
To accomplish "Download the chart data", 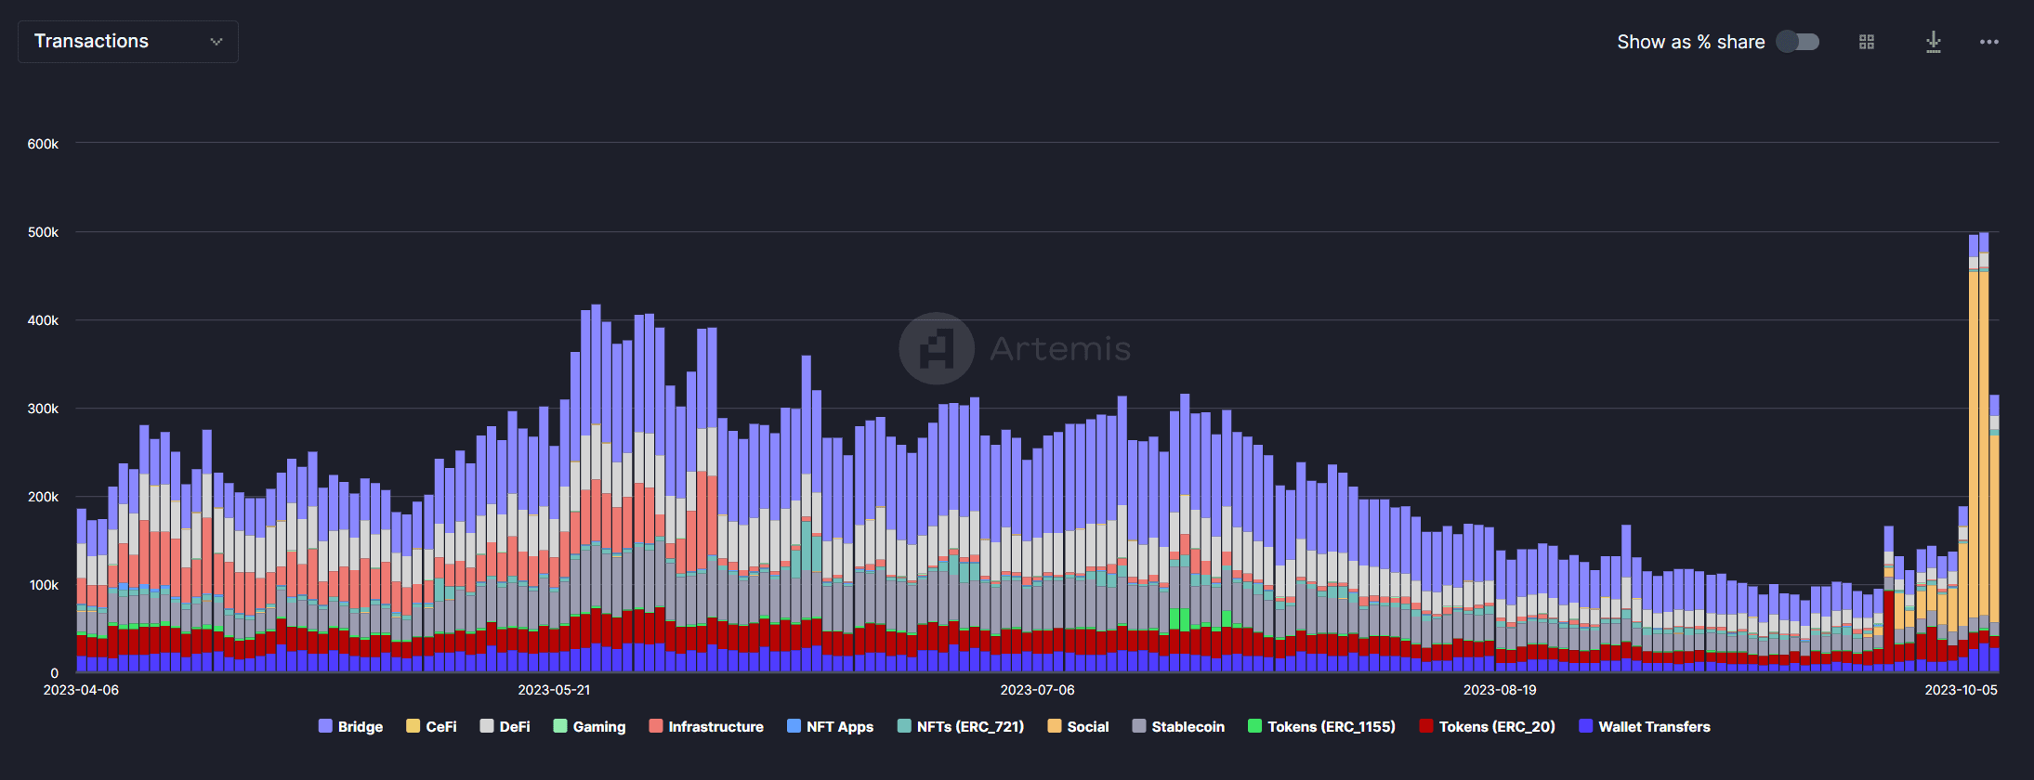I will pos(1933,42).
